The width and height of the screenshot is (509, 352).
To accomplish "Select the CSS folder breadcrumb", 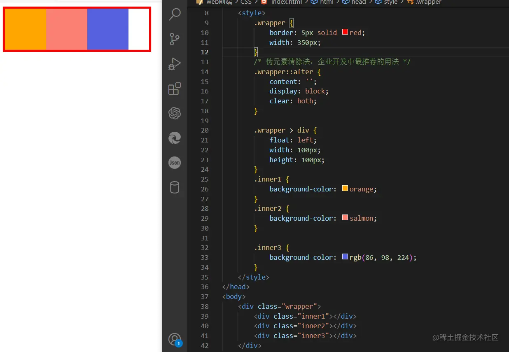I will [x=246, y=2].
